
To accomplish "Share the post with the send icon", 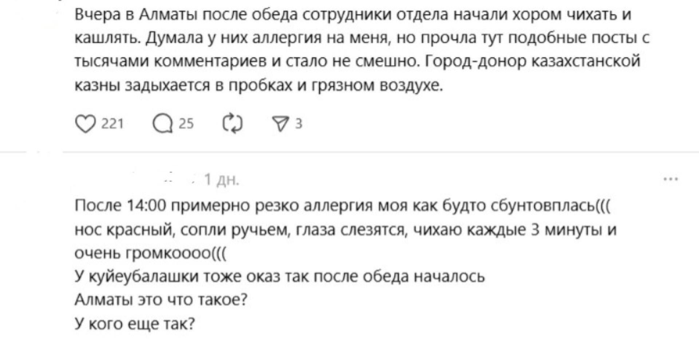I will coord(281,124).
